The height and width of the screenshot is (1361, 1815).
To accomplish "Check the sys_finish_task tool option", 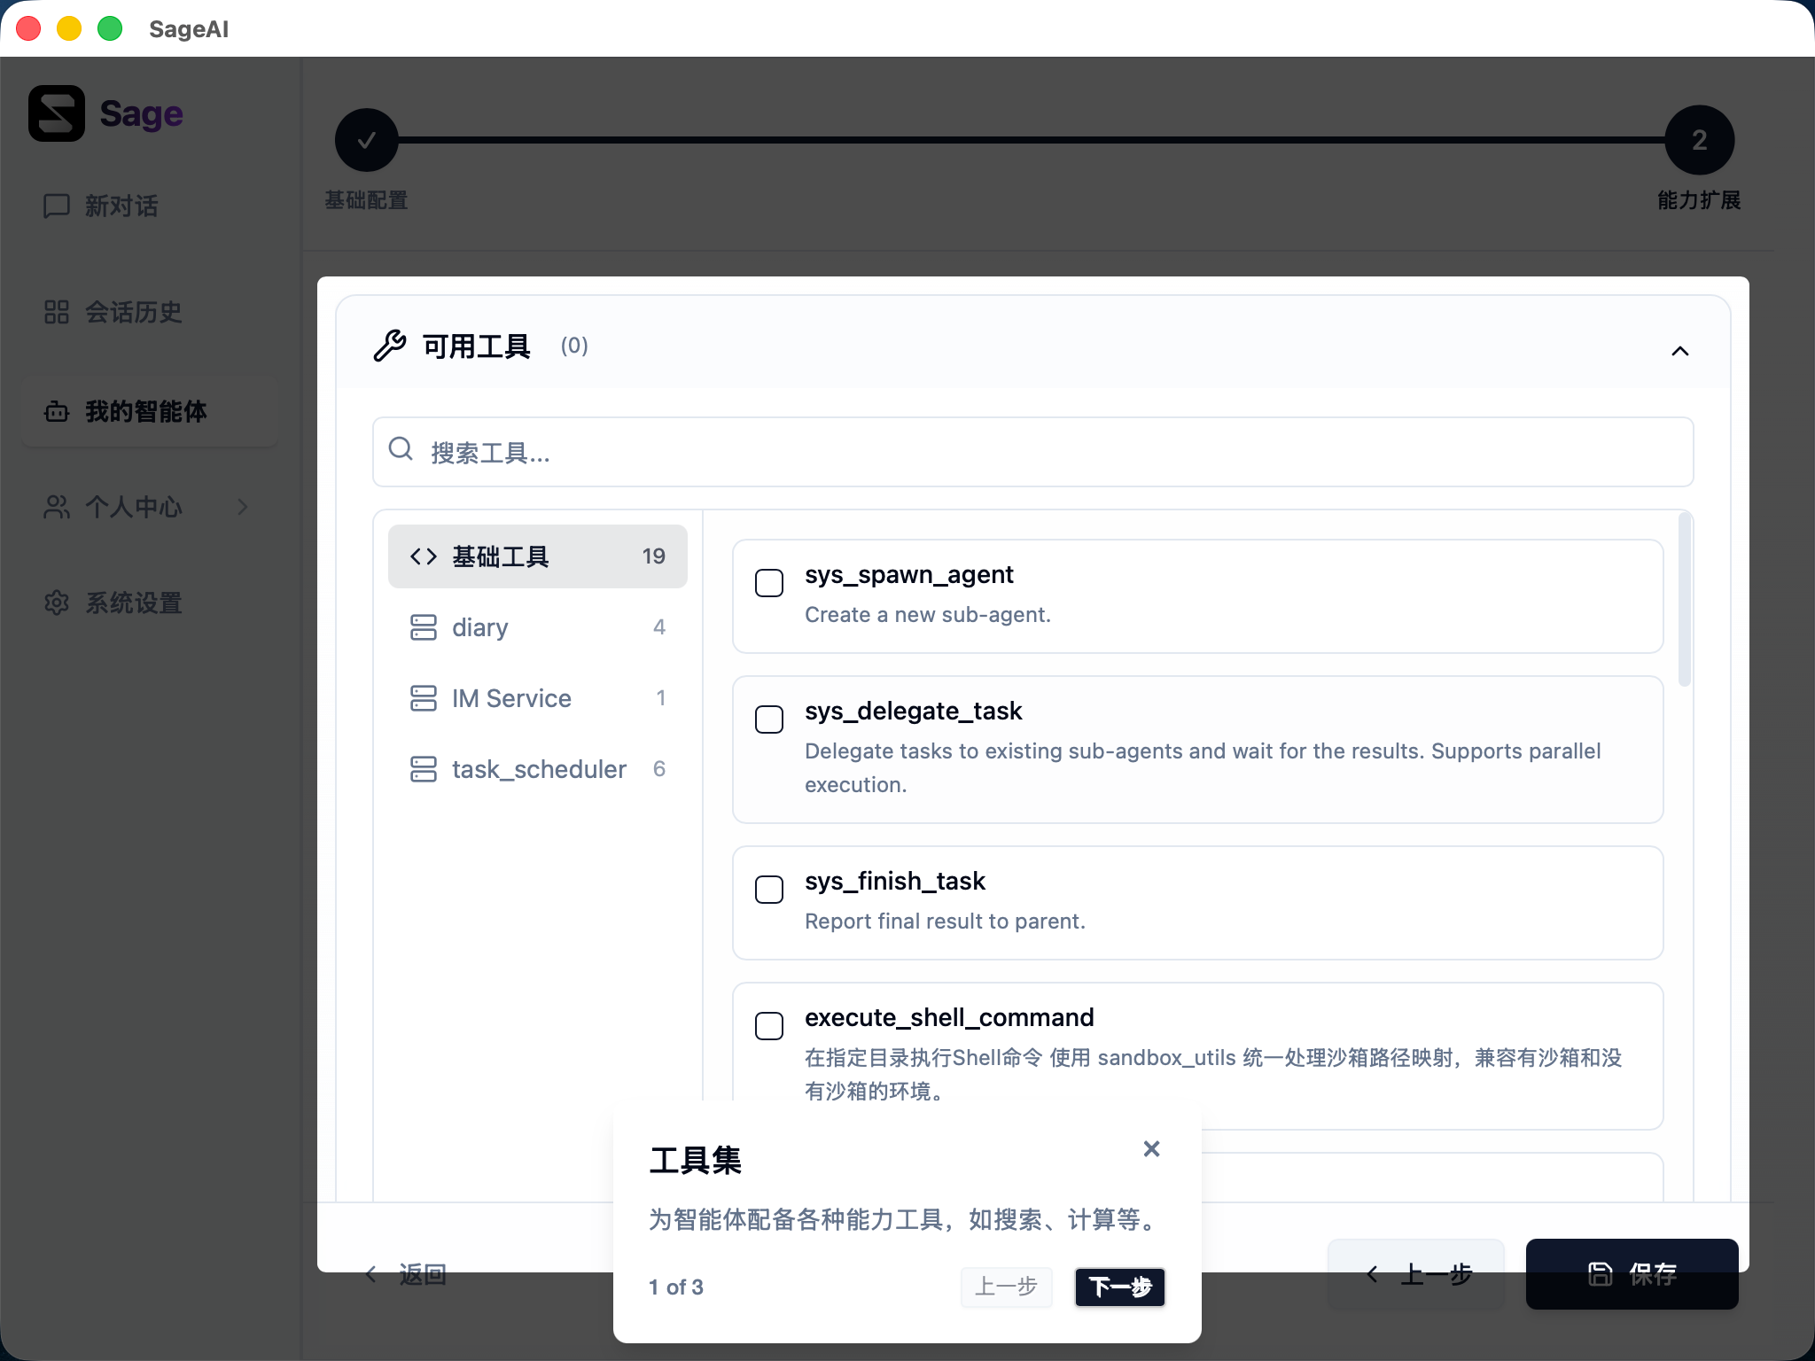I will tap(768, 890).
